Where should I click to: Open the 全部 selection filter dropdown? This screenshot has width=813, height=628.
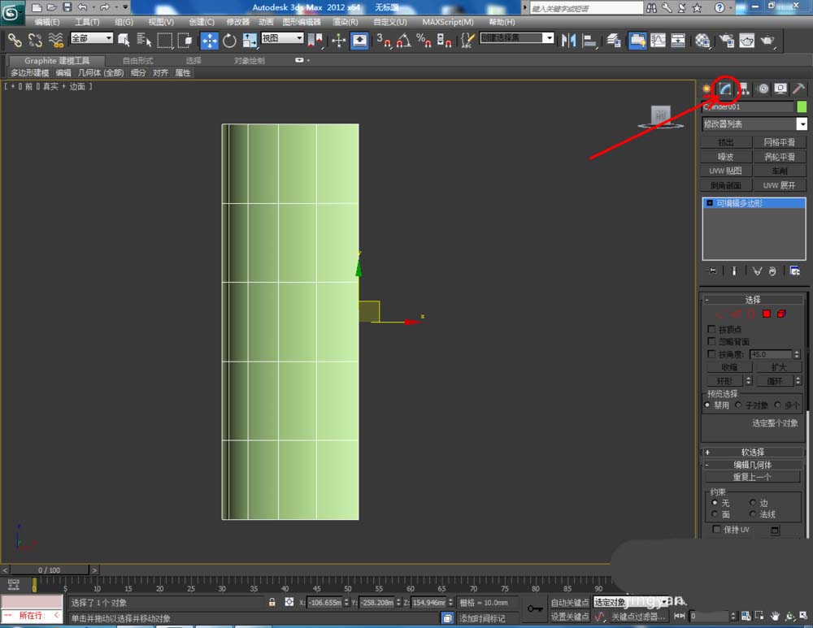pos(92,38)
